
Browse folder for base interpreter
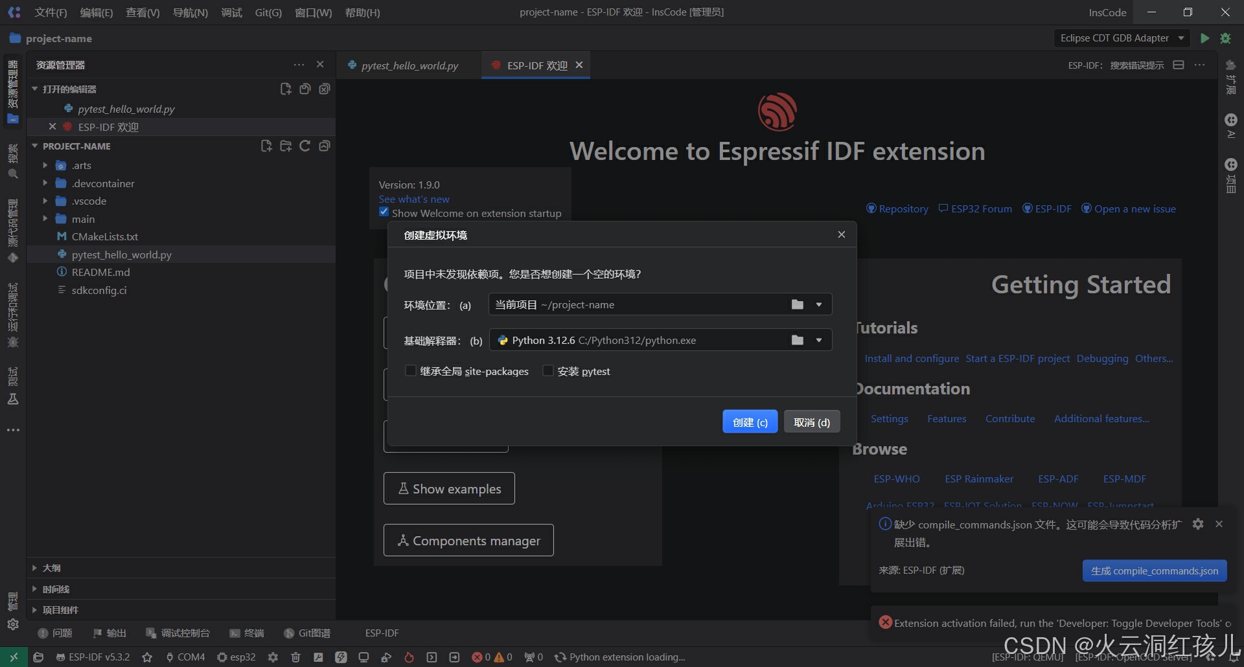[x=798, y=340]
